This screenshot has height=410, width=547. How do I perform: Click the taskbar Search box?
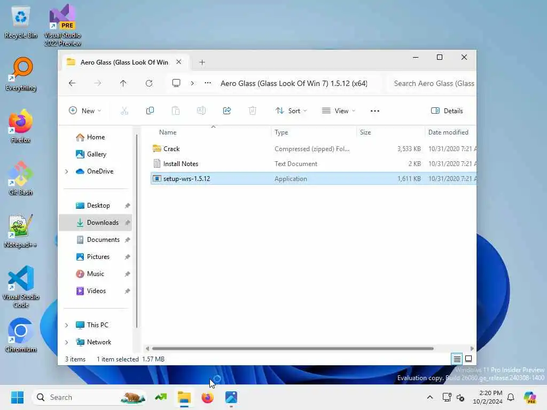[x=89, y=397]
